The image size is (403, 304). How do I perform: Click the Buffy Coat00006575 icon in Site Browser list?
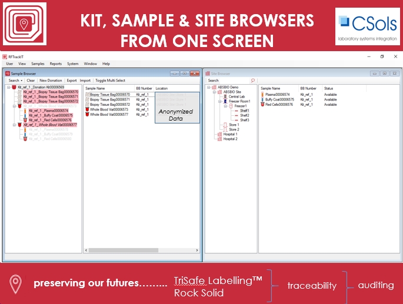[x=262, y=99]
